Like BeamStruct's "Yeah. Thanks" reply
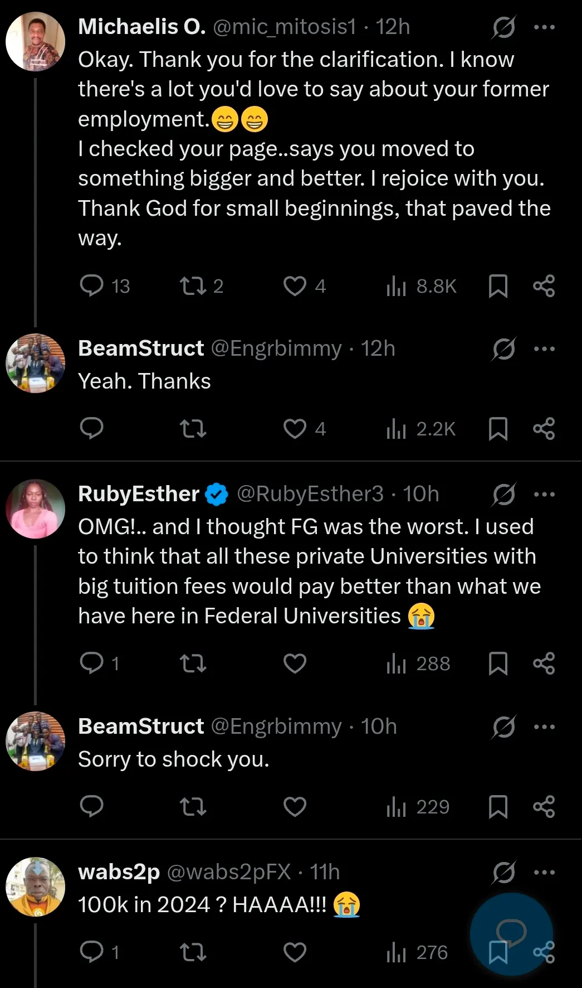The image size is (582, 988). (x=295, y=429)
